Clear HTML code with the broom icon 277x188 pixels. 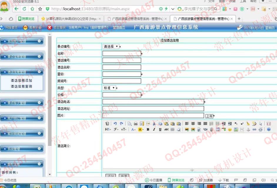pos(248,124)
